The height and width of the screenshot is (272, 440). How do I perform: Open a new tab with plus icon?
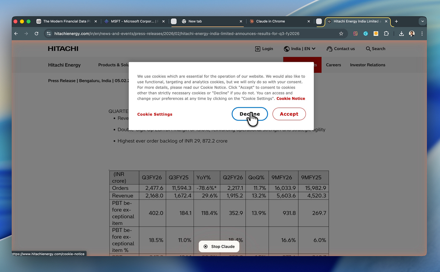click(396, 21)
